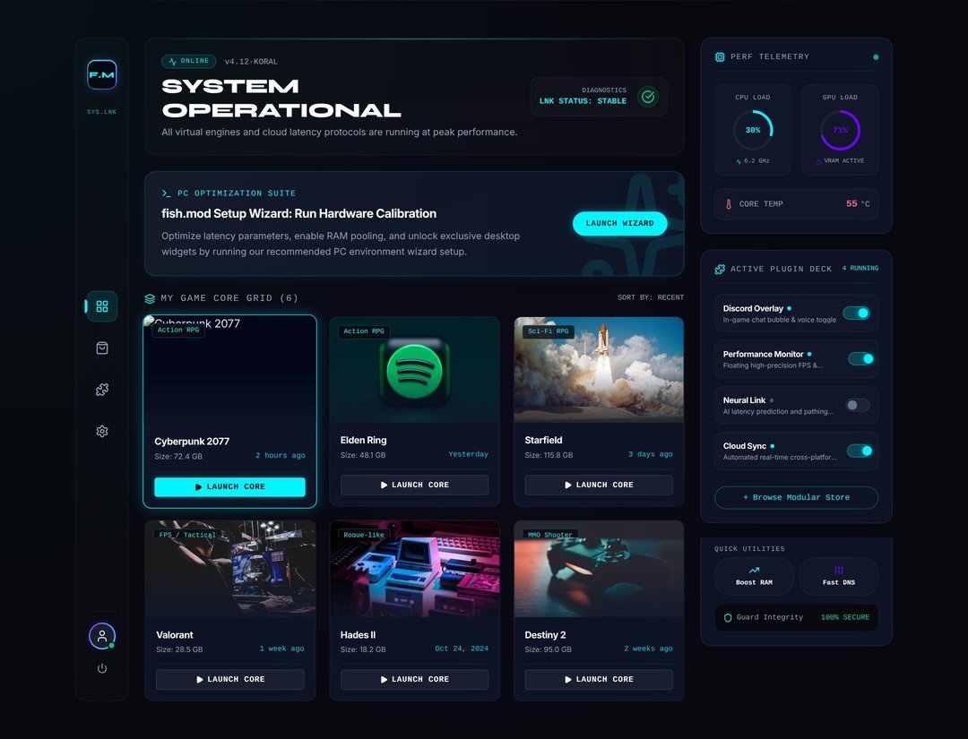This screenshot has height=739, width=968.
Task: Click the Elden Ring cover thumbnail
Action: click(414, 370)
